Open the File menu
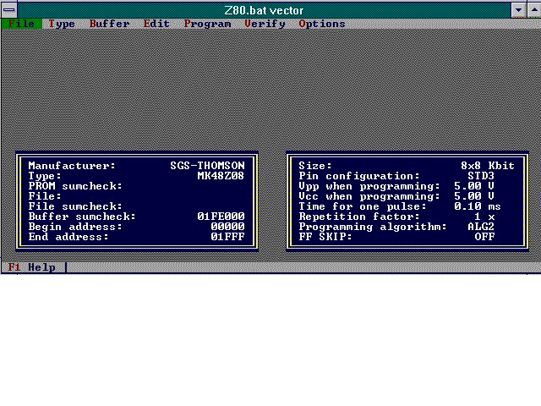541x406 pixels. coord(21,24)
